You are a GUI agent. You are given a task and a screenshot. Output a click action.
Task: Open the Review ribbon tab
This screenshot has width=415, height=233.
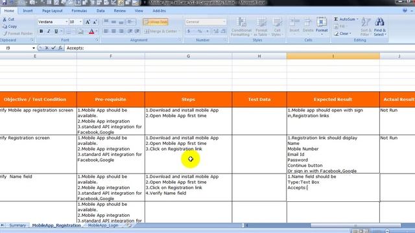(119, 11)
